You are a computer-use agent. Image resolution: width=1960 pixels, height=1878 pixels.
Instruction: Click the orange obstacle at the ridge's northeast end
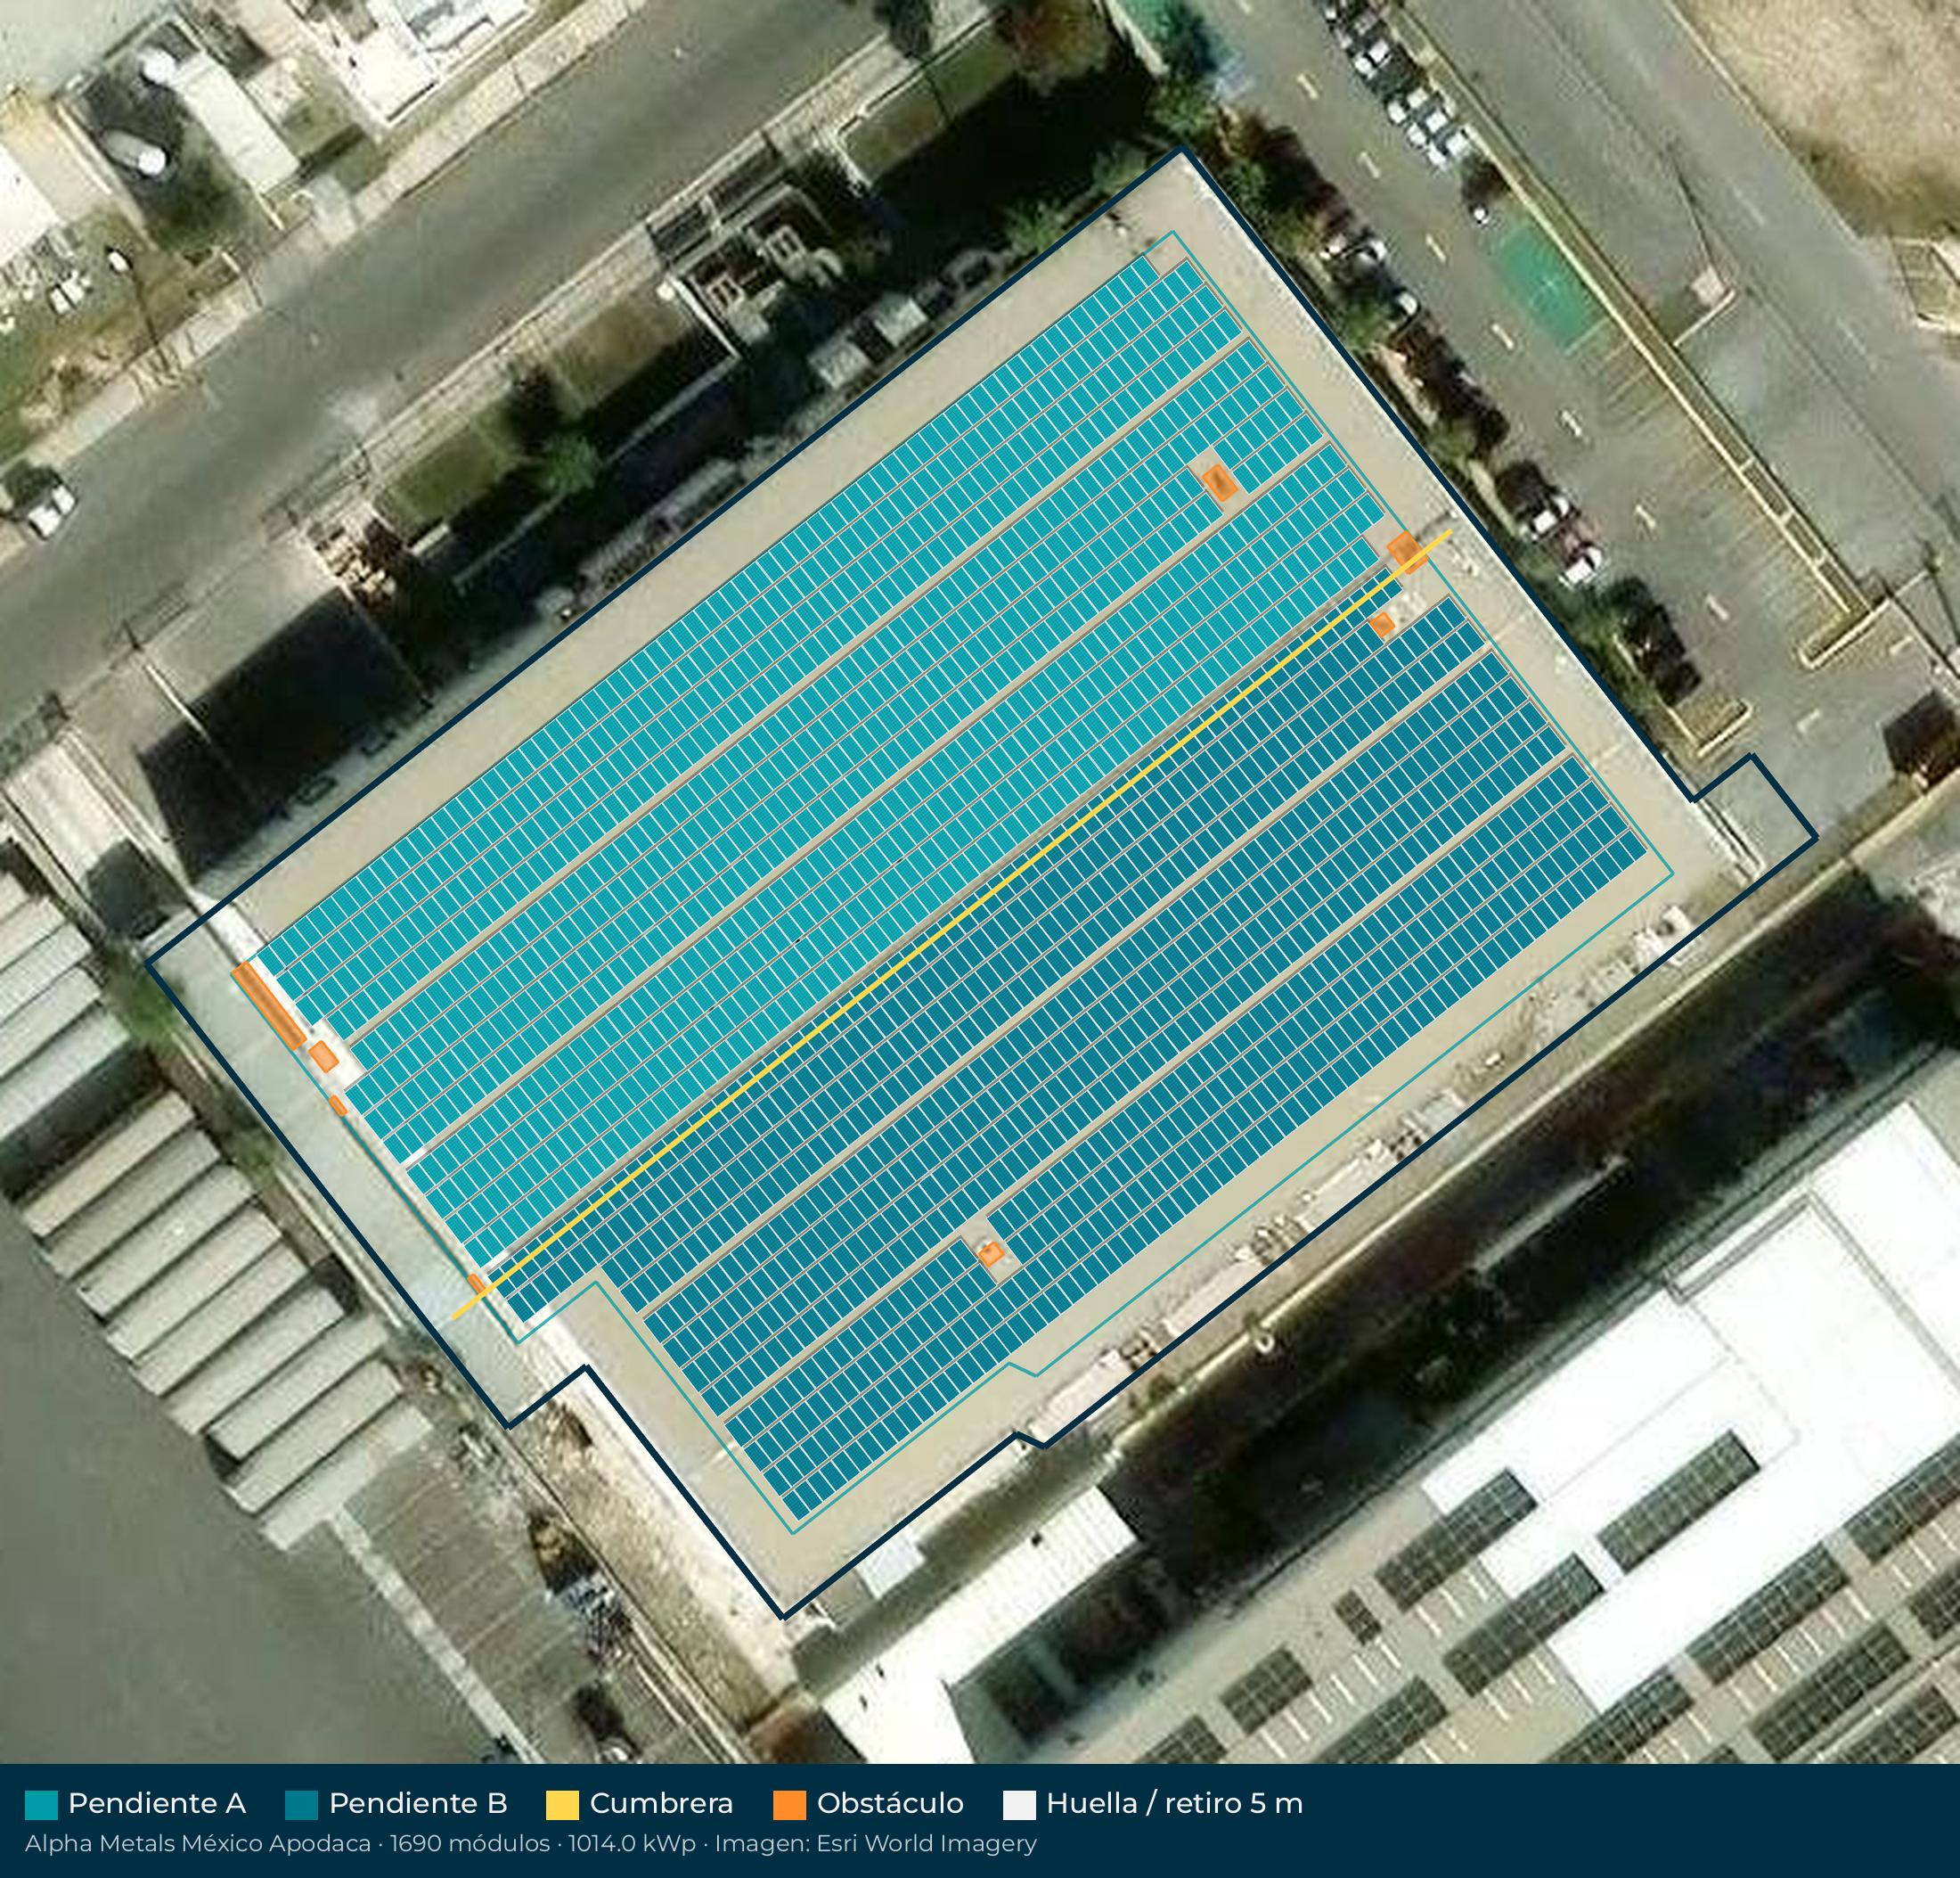[x=1405, y=552]
